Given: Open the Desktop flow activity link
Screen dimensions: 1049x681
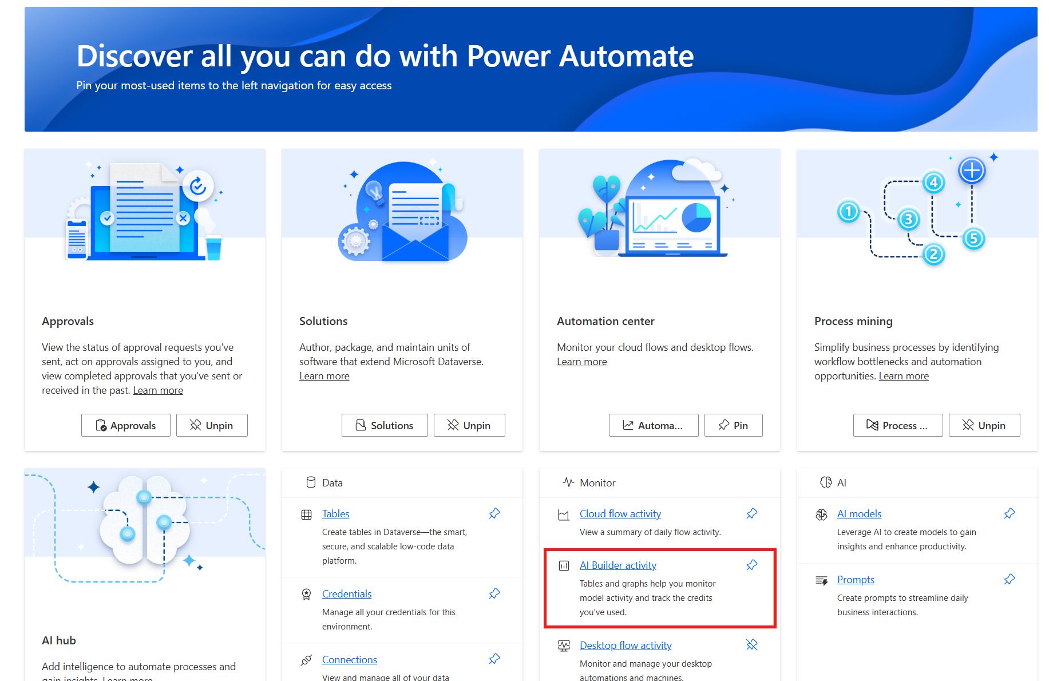Looking at the screenshot, I should click(x=626, y=646).
